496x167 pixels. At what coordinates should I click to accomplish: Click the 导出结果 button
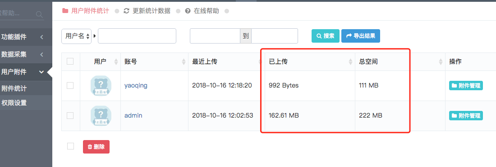361,36
